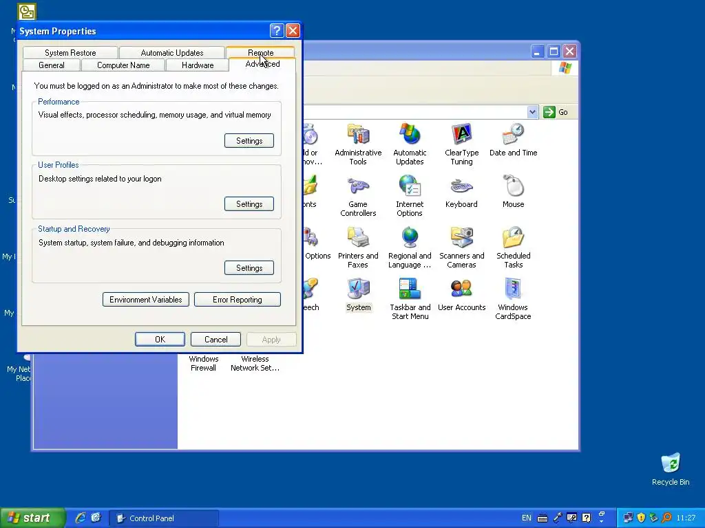Open Windows Firewall in Control Panel
This screenshot has height=528, width=705.
203,363
